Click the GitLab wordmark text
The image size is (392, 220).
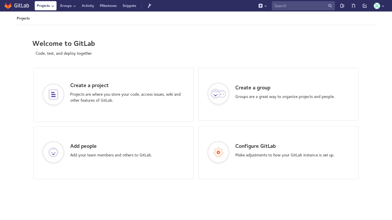[22, 6]
